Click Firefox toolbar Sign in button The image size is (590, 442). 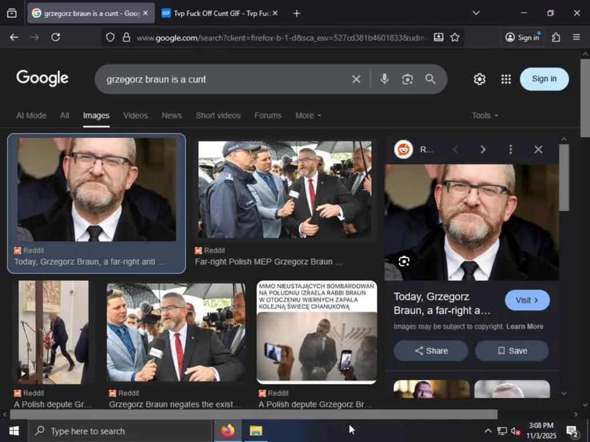(x=523, y=37)
